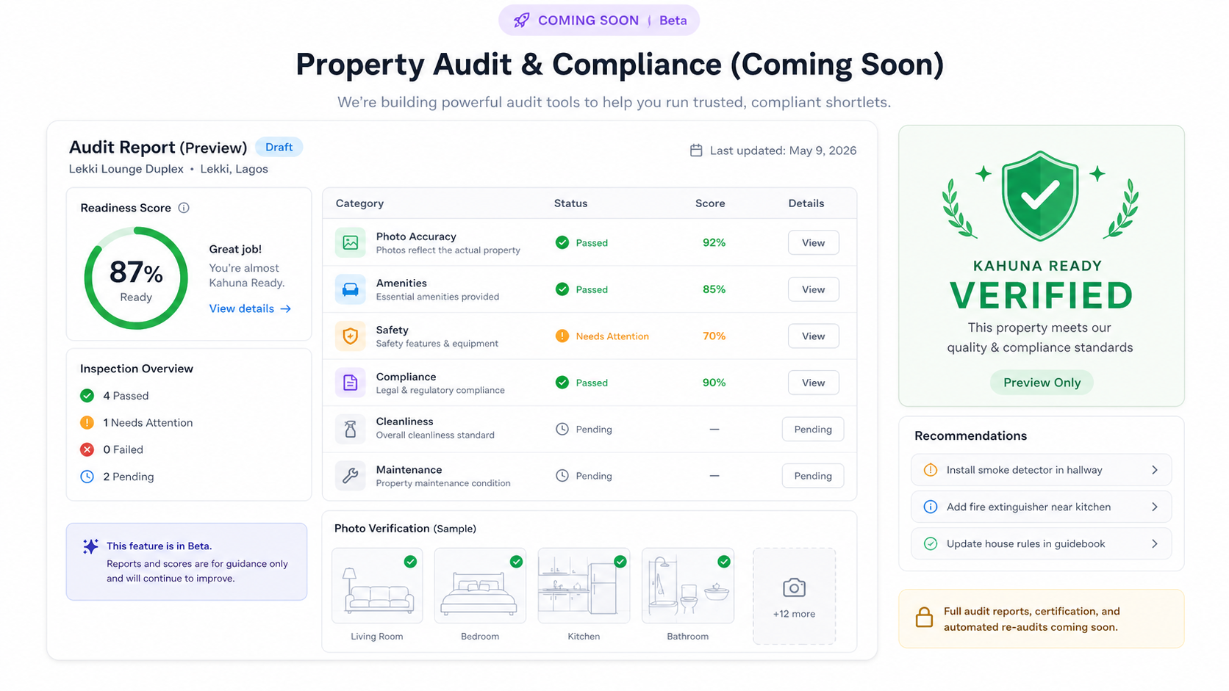Click the warning icon on smoke detector recommendation

931,470
